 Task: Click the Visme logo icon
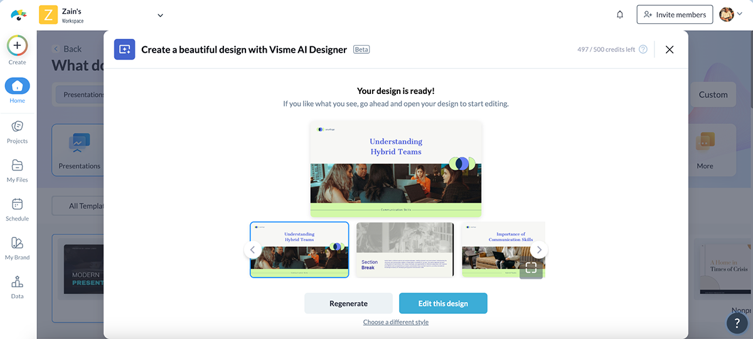[x=19, y=14]
